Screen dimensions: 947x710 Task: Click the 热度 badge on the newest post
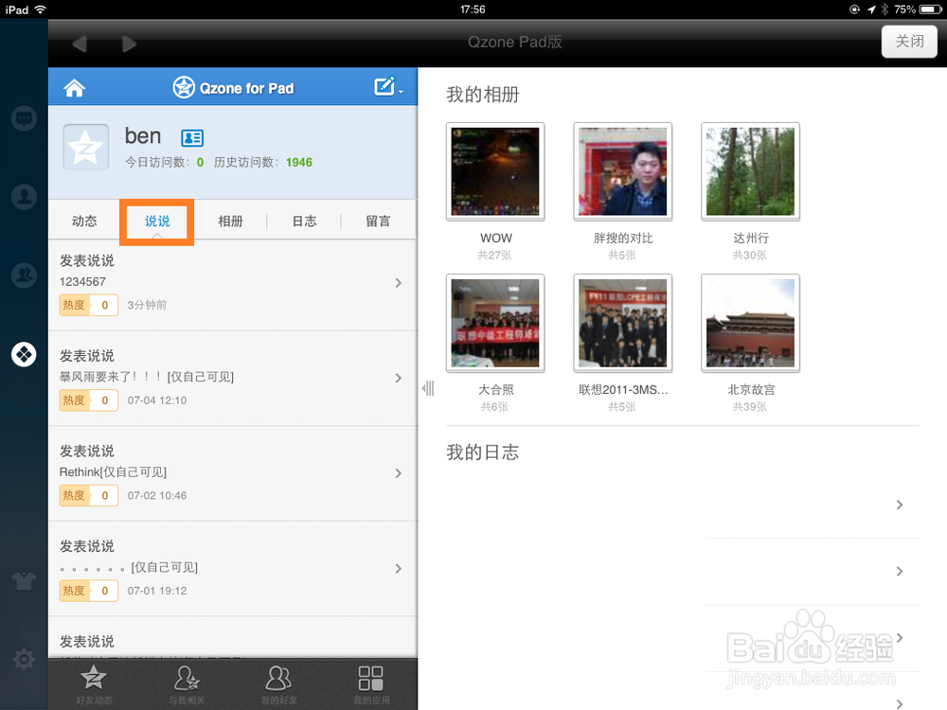pos(88,305)
